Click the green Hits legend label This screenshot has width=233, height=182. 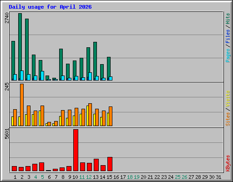click(228, 19)
